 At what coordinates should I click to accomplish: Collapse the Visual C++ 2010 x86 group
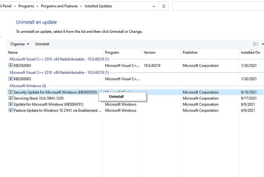coord(59,72)
